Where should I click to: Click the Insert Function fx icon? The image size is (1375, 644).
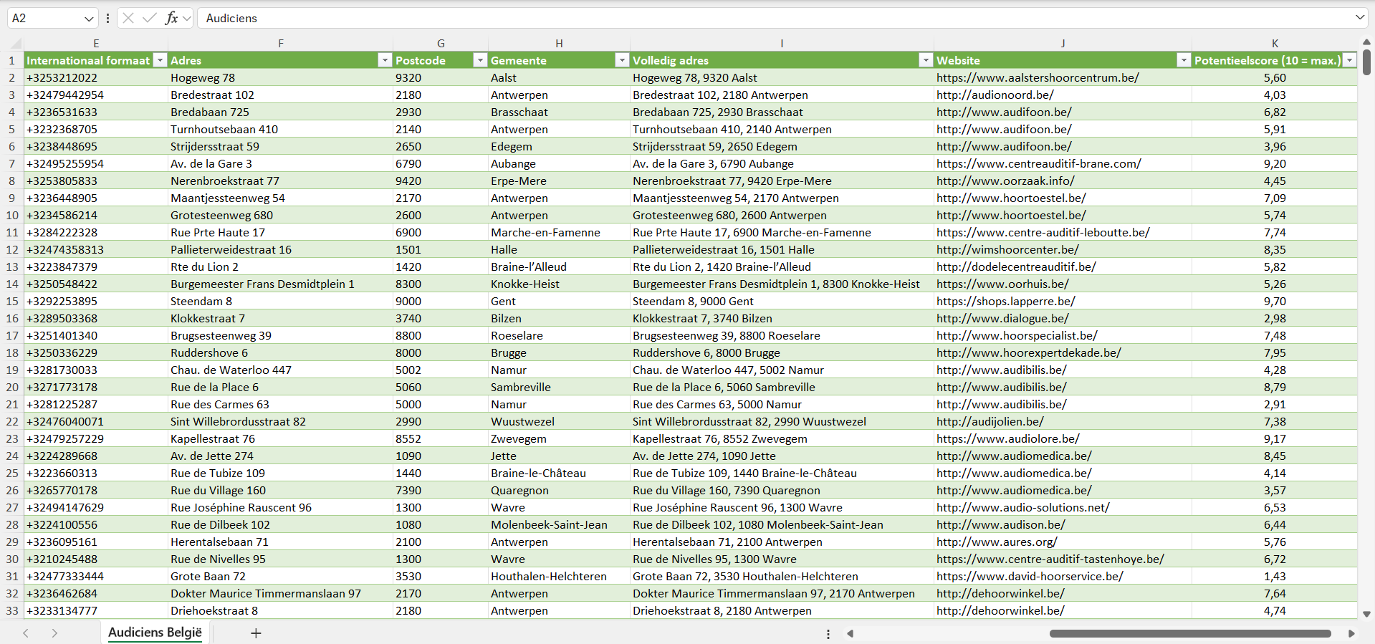[x=171, y=18]
